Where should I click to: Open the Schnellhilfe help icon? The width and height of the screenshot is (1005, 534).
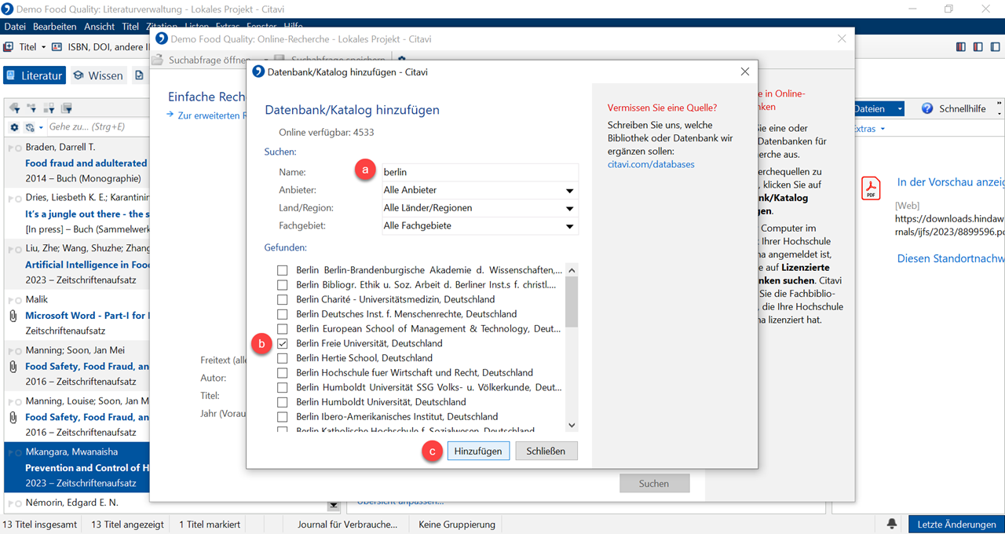click(927, 108)
